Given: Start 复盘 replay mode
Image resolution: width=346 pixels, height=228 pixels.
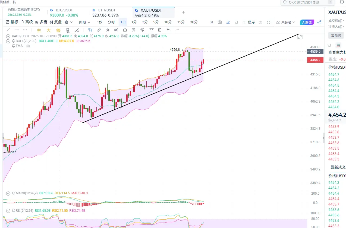Looking at the screenshot, I should [x=55, y=22].
